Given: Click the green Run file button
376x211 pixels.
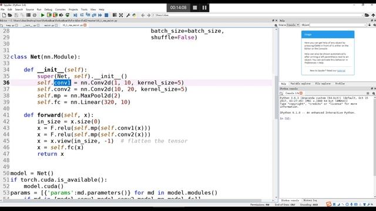Looking at the screenshot, I should (x=43, y=15).
